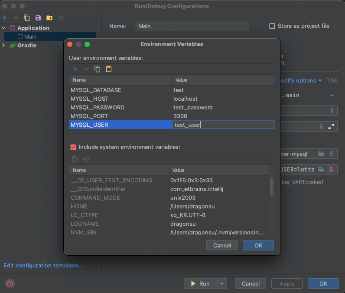345x293 pixels.
Task: Zoom the Environment Variables dialog with green button
Action: (x=87, y=44)
